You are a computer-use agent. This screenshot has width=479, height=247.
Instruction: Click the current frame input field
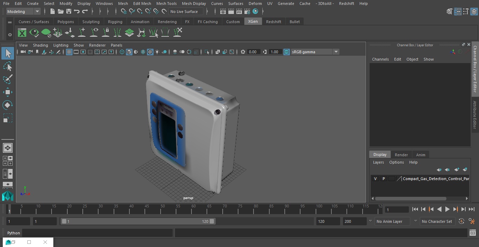[397, 210]
